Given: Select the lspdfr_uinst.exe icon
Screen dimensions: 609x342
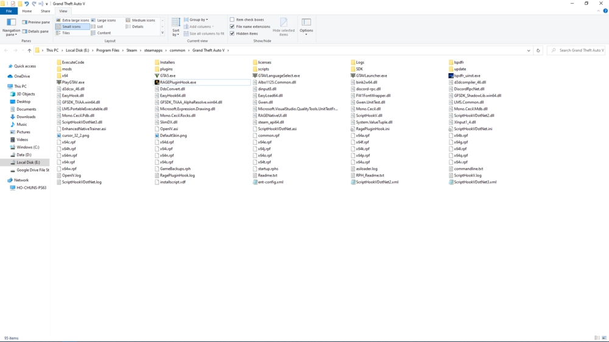Looking at the screenshot, I should [x=451, y=75].
